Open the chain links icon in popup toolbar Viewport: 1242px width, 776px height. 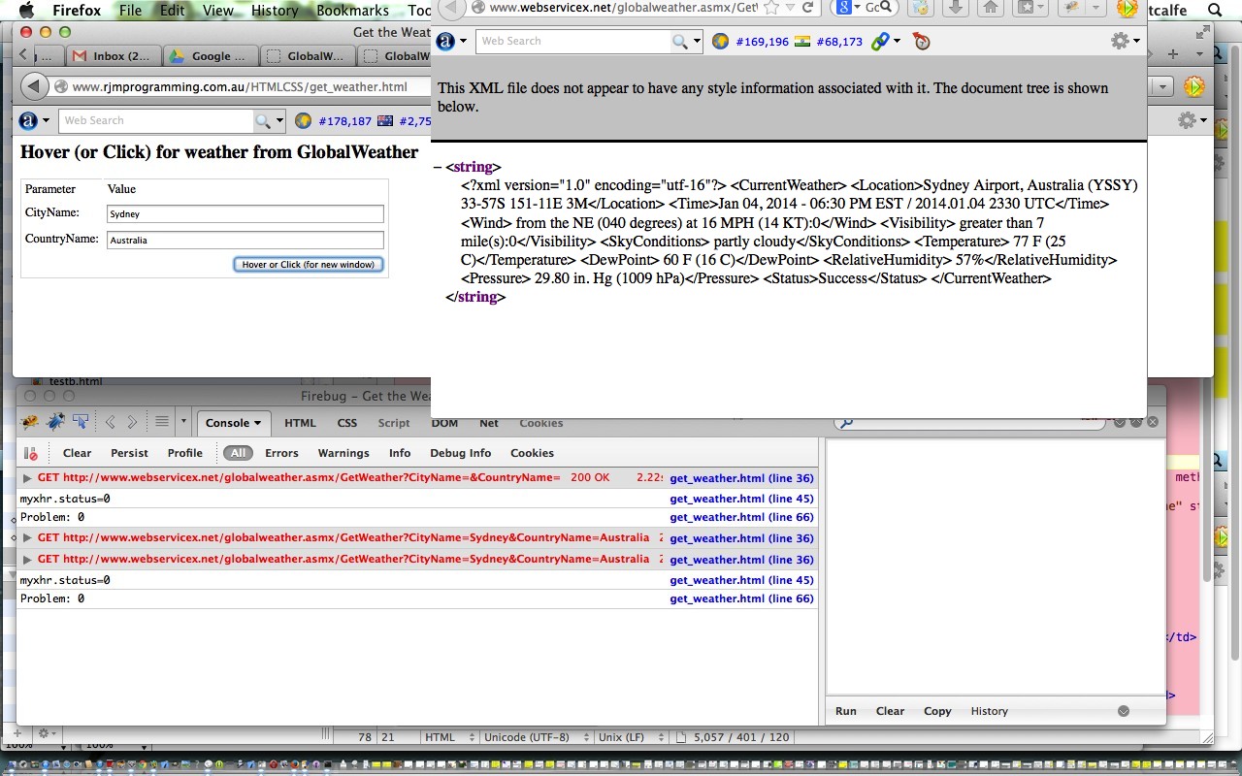879,41
